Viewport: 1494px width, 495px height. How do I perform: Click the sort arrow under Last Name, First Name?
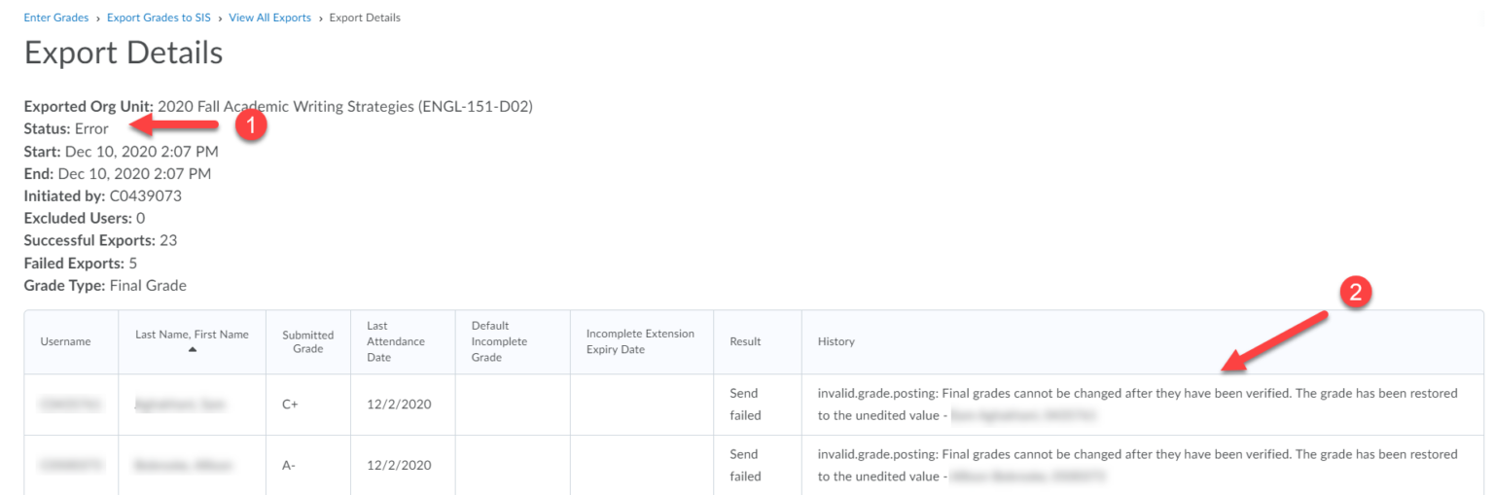coord(192,349)
